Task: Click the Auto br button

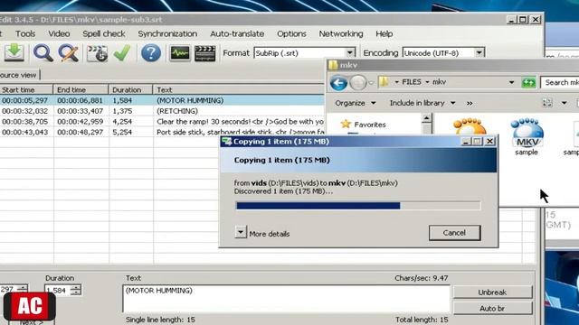Action: (492, 309)
